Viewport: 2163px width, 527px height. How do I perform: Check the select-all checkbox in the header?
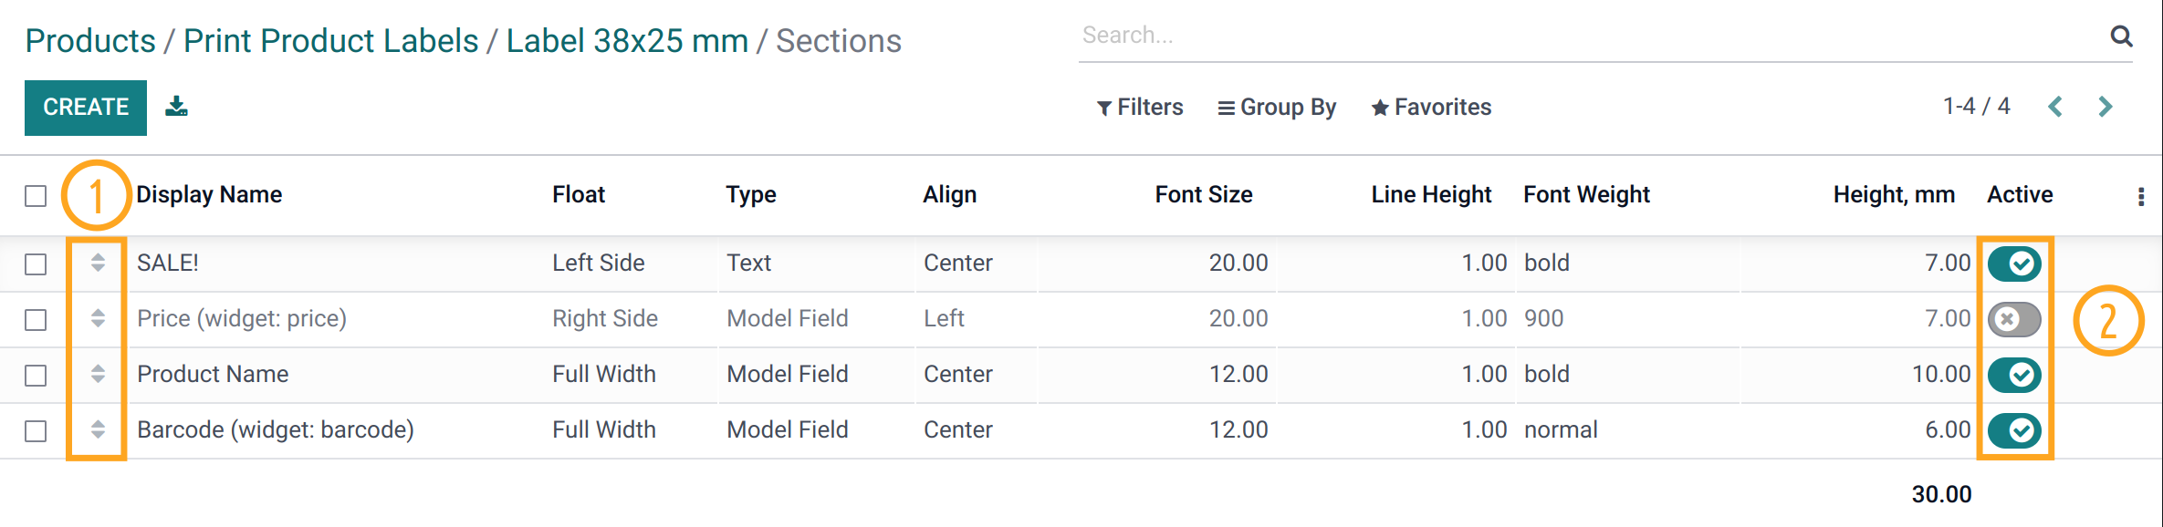pos(35,194)
